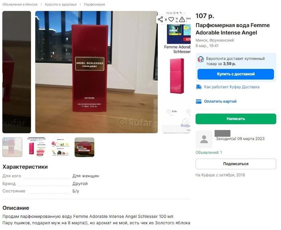This screenshot has width=281, height=230.
Task: Open breadcrumb 'Объявления в Минске'
Action: tap(20, 4)
